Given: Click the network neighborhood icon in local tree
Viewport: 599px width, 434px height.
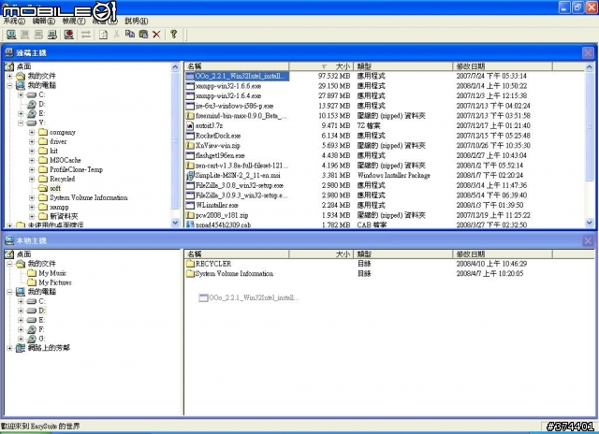Looking at the screenshot, I should click(21, 348).
